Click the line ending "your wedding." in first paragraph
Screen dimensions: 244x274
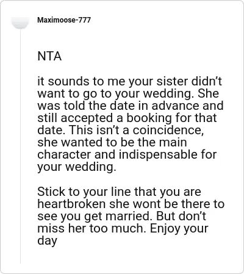(77, 167)
